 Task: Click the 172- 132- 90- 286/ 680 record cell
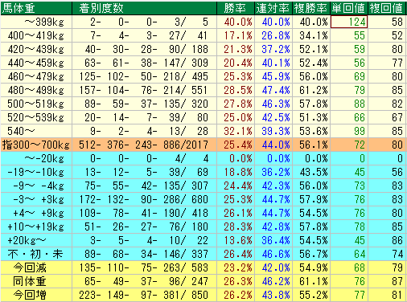(144, 199)
